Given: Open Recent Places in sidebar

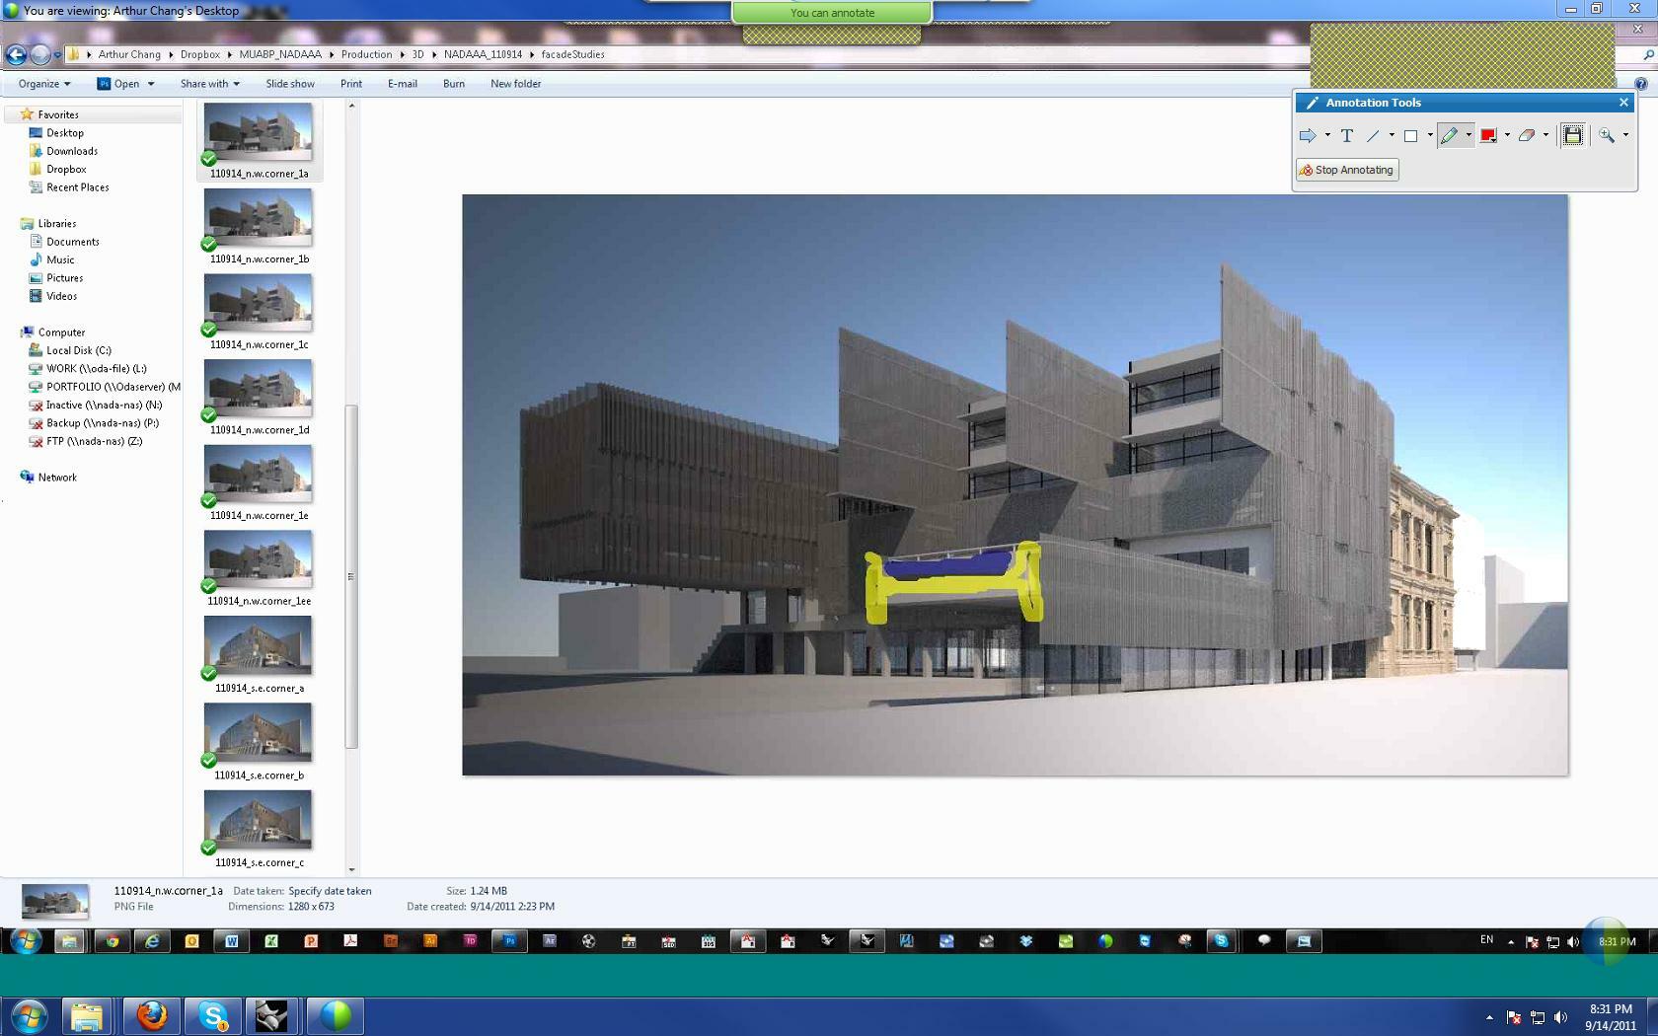Looking at the screenshot, I should click(x=77, y=187).
